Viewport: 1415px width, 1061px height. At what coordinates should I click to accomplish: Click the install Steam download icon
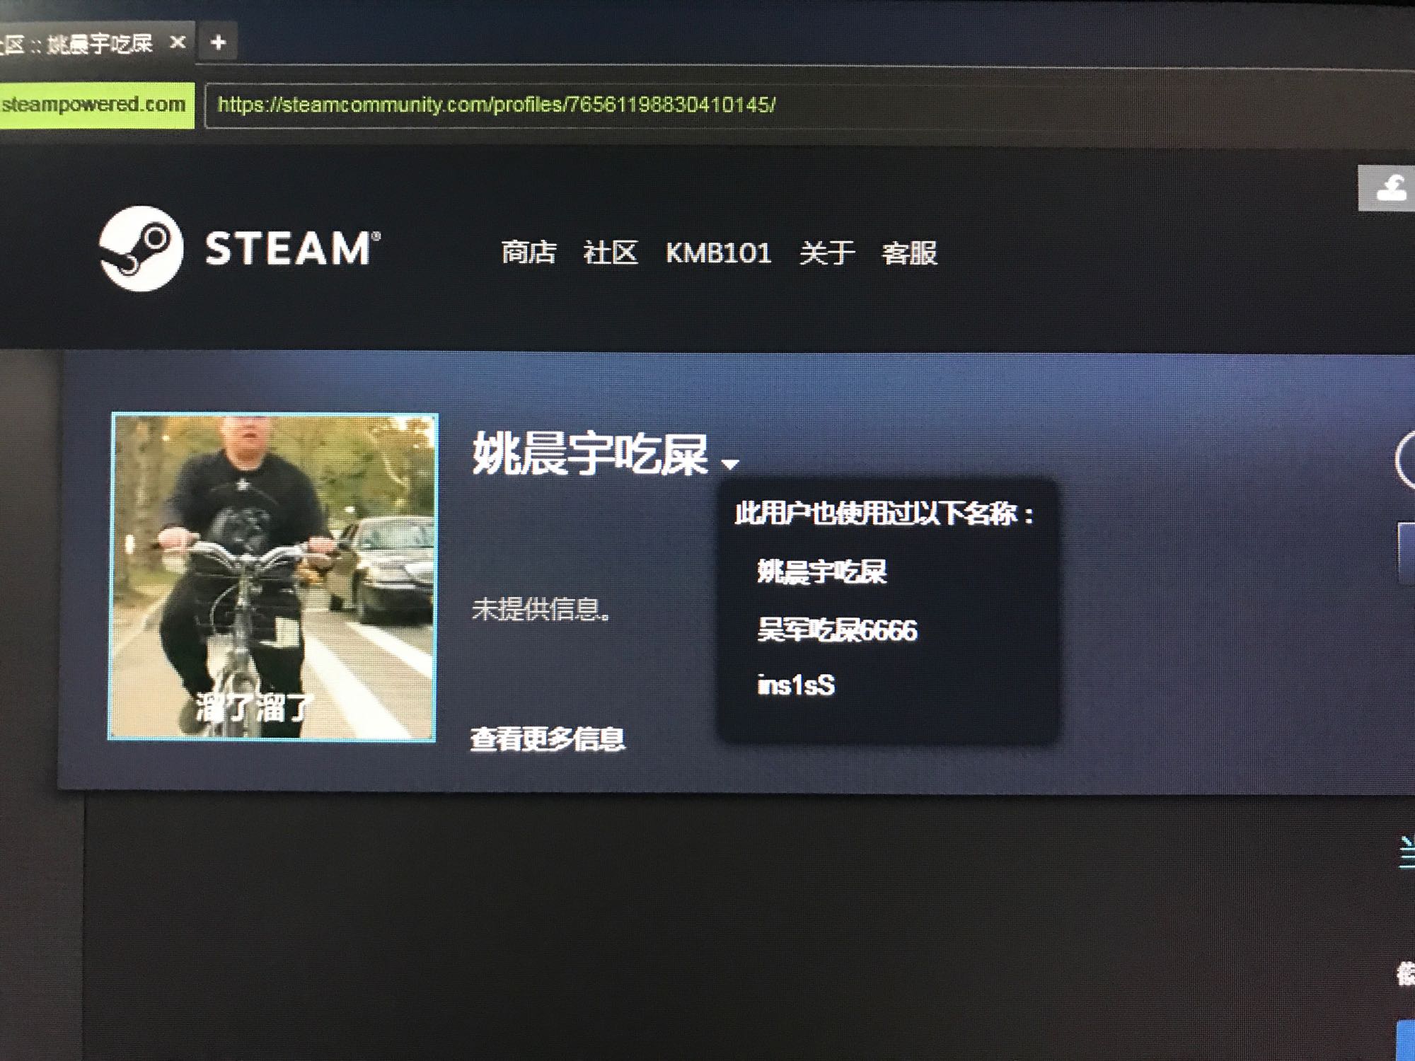pyautogui.click(x=1390, y=188)
